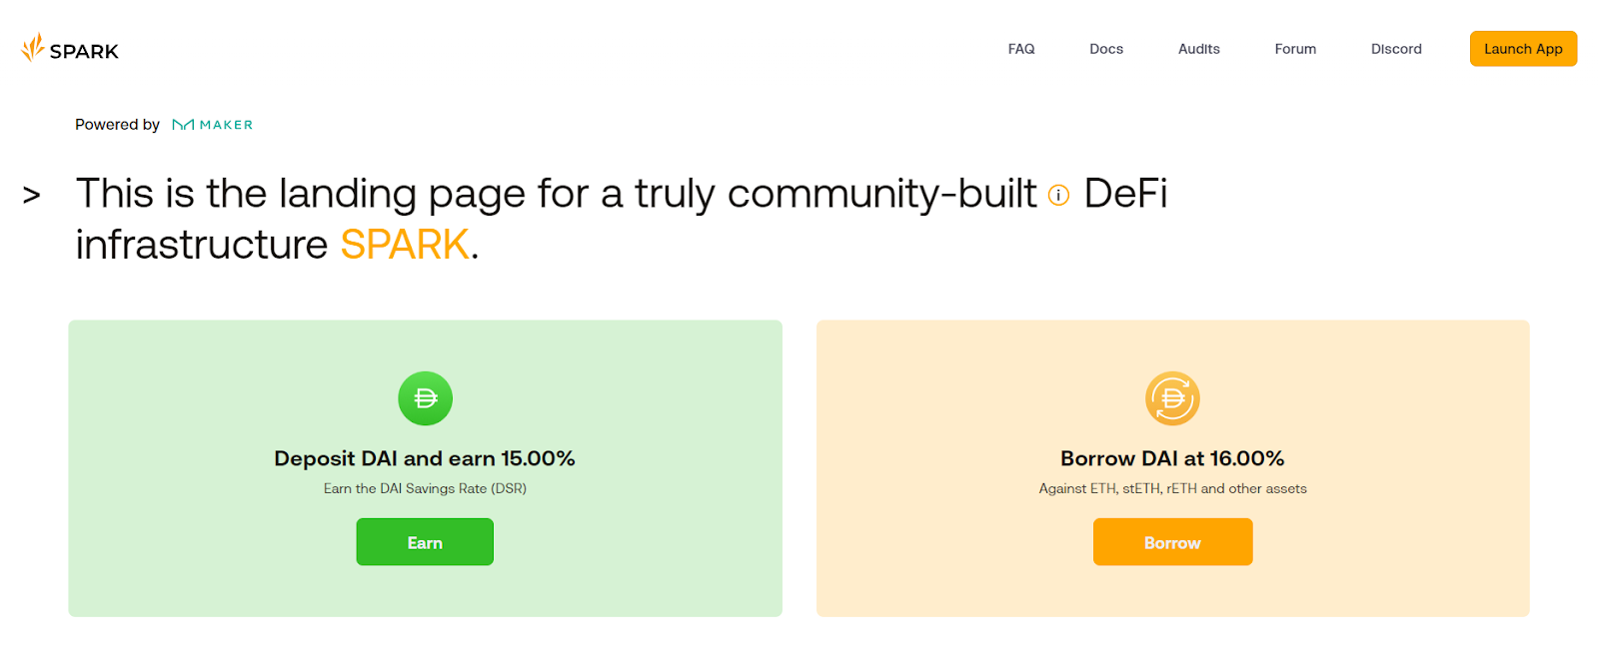The height and width of the screenshot is (663, 1599).
Task: Go to the Docs page
Action: coord(1106,49)
